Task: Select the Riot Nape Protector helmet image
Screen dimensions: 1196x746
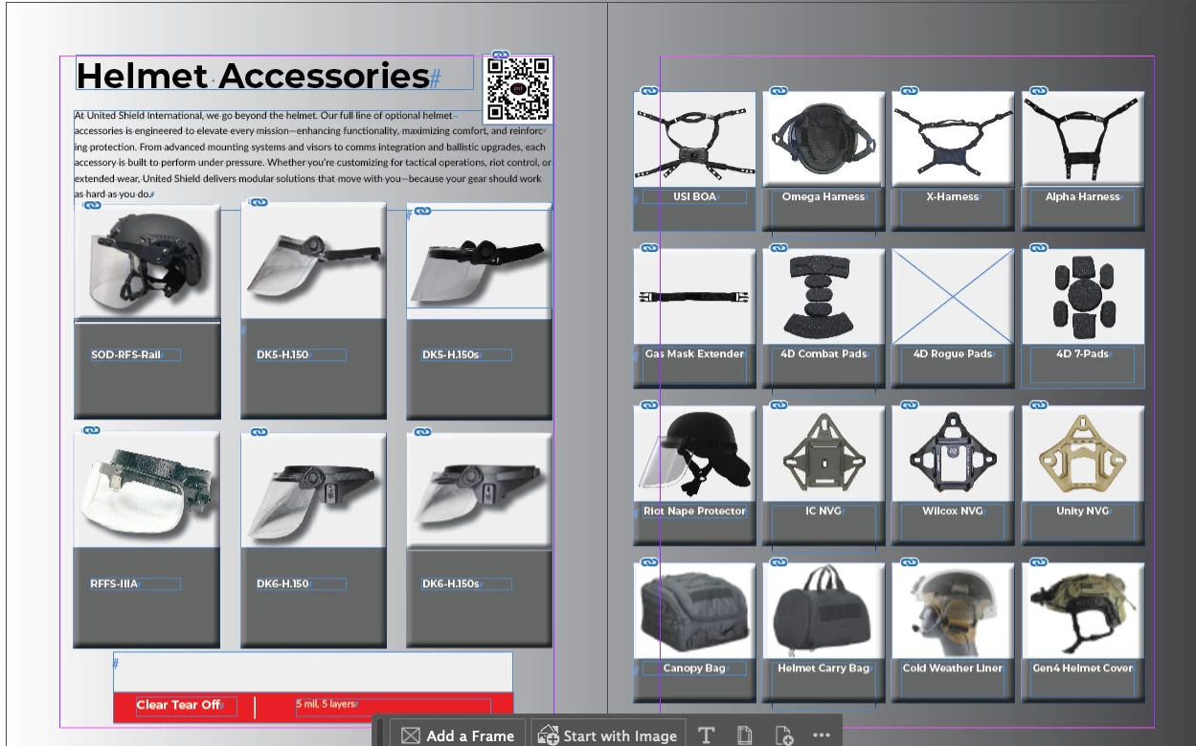Action: (x=694, y=453)
